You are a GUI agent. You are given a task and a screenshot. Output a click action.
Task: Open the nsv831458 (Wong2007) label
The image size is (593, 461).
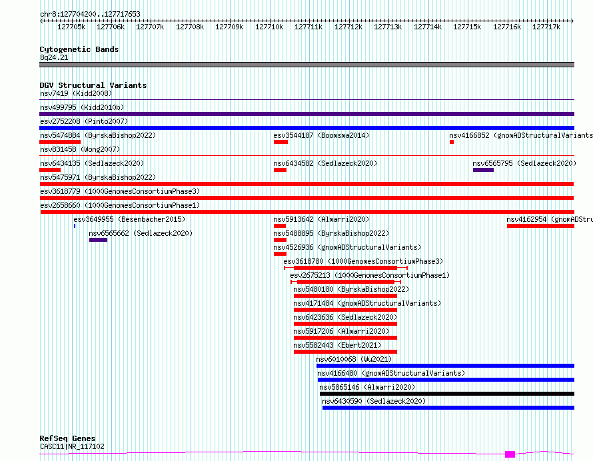point(80,149)
